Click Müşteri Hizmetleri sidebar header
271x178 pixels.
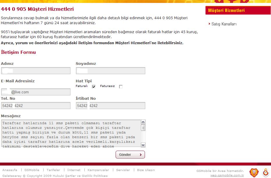(238, 10)
